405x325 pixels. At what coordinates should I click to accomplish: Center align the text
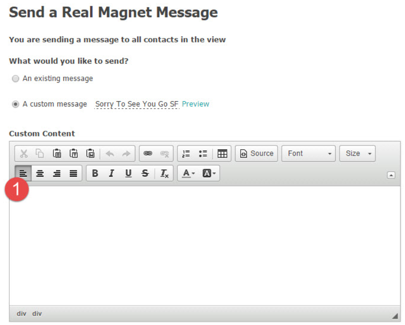[x=40, y=174]
